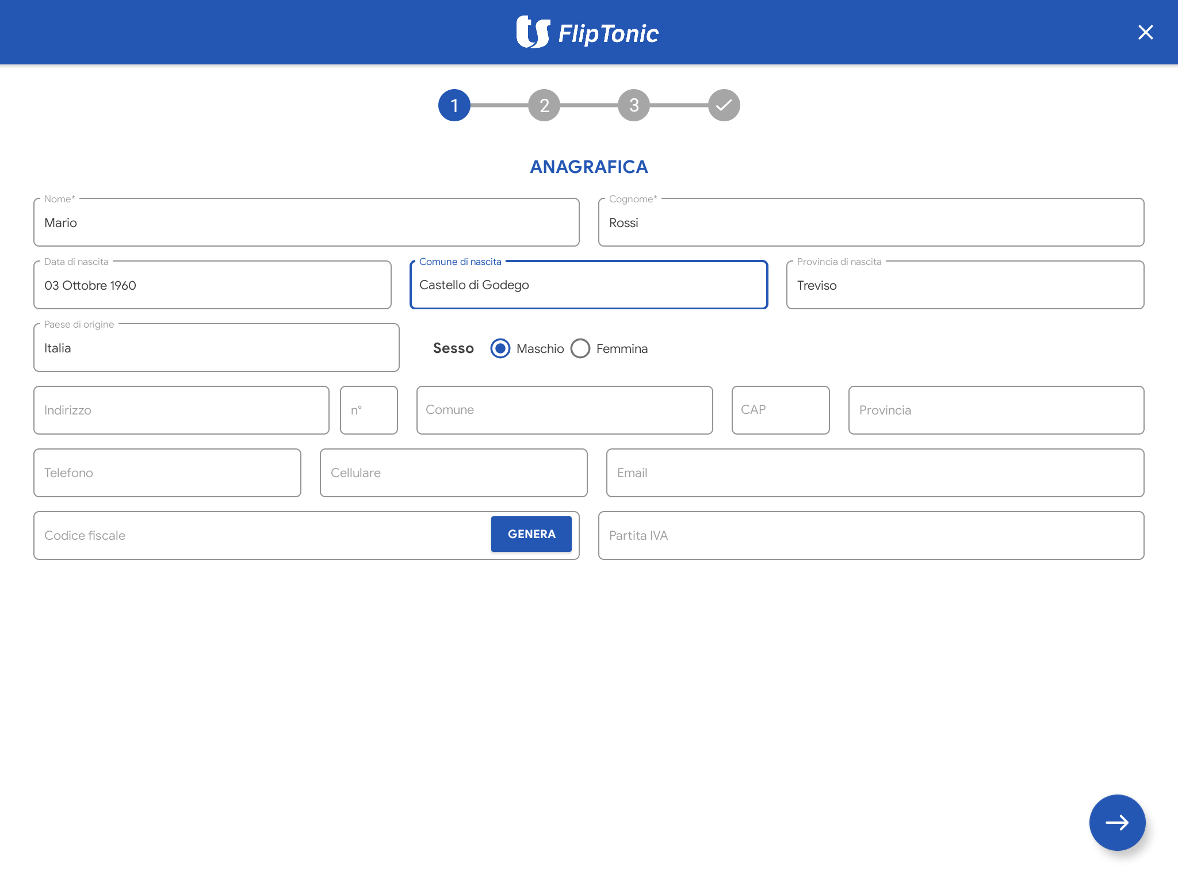Go to step 1 in the stepper

pyautogui.click(x=454, y=105)
